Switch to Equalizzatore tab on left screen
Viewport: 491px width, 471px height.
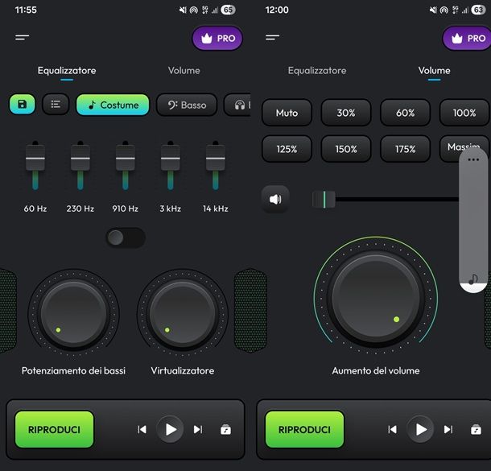point(67,71)
